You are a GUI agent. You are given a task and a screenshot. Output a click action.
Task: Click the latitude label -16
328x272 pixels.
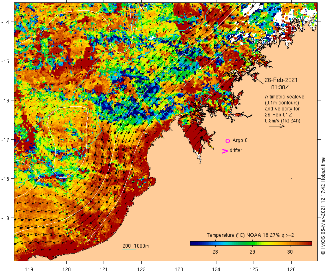pos(5,100)
